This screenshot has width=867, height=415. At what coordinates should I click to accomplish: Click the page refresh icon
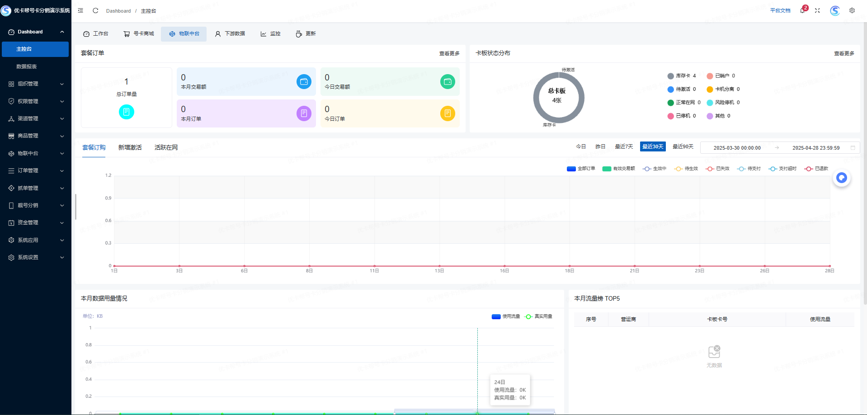[95, 10]
